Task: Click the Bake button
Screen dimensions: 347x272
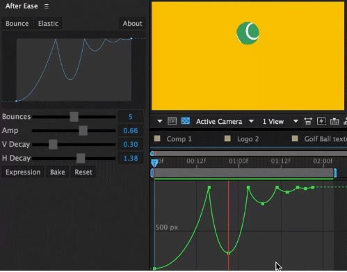Action: (58, 173)
